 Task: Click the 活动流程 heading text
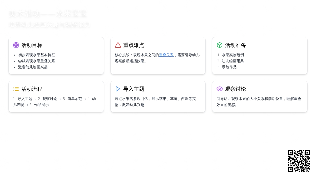click(x=32, y=89)
